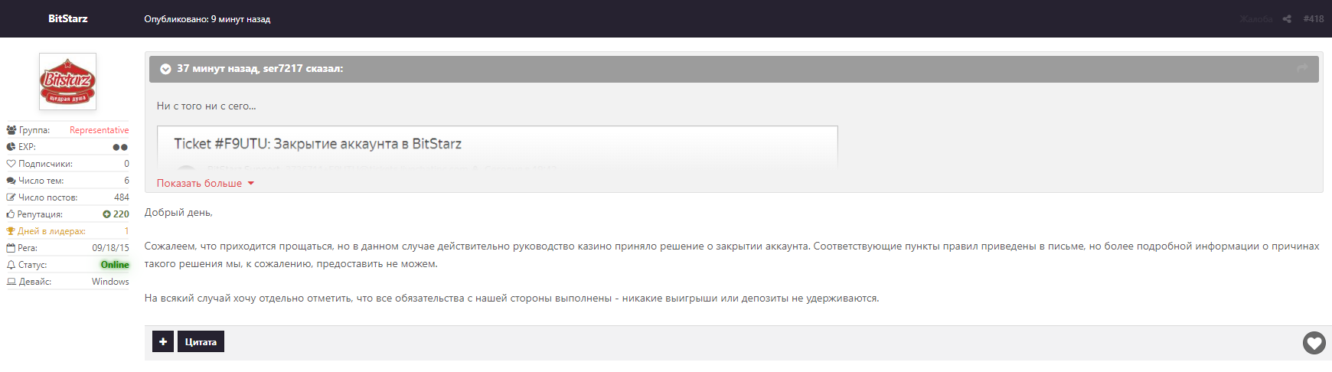Image resolution: width=1332 pixels, height=372 pixels.
Task: Click the Подписчики heart icon
Action: pyautogui.click(x=11, y=164)
